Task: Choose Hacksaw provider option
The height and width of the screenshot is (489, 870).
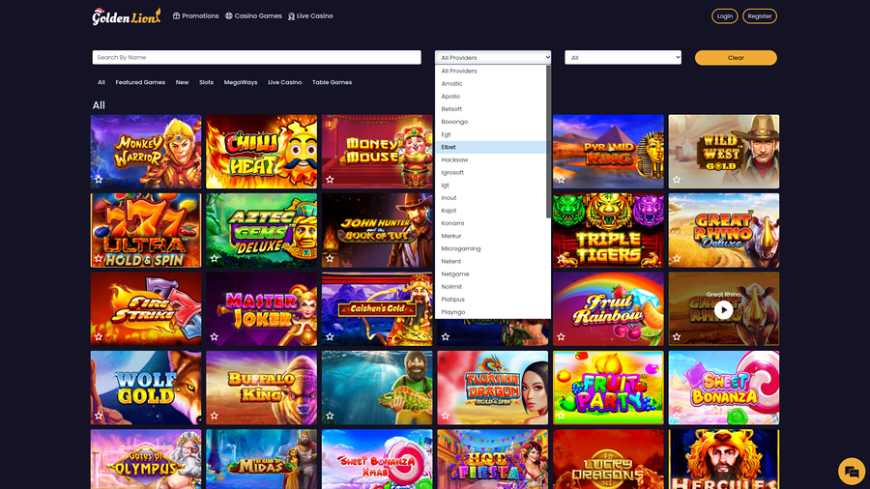Action: (x=490, y=159)
